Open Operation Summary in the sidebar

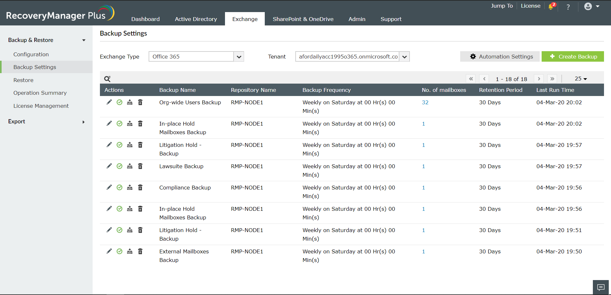40,93
